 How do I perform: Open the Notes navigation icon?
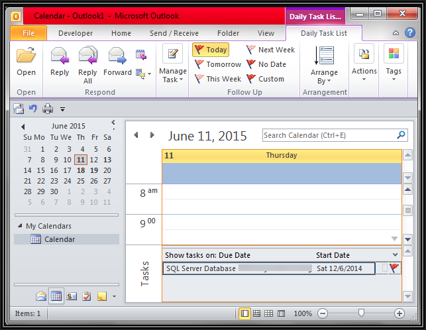[102, 296]
